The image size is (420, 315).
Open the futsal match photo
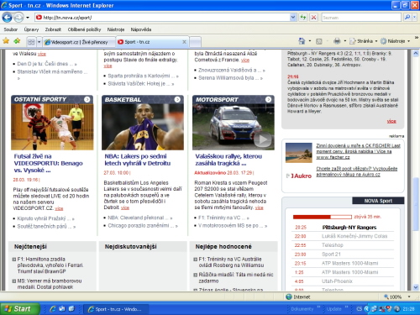(52, 127)
